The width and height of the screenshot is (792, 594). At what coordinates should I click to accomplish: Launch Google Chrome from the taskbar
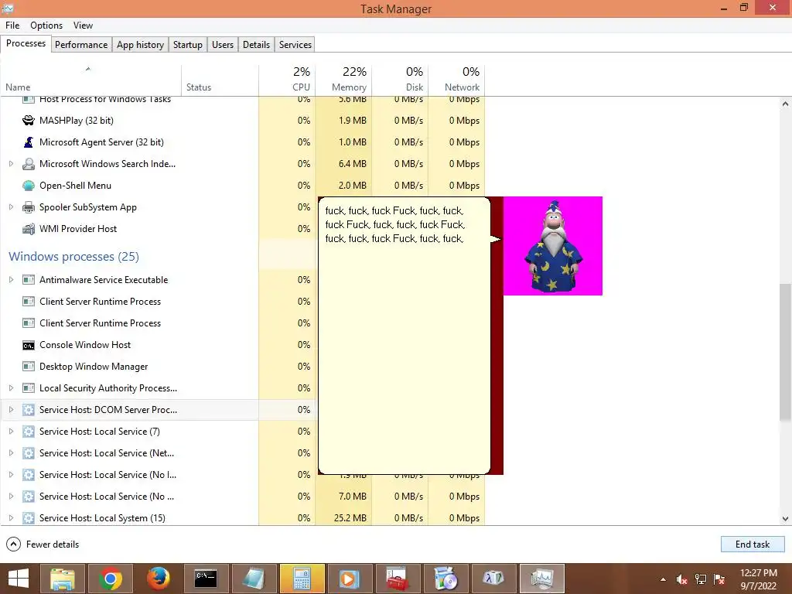coord(110,579)
